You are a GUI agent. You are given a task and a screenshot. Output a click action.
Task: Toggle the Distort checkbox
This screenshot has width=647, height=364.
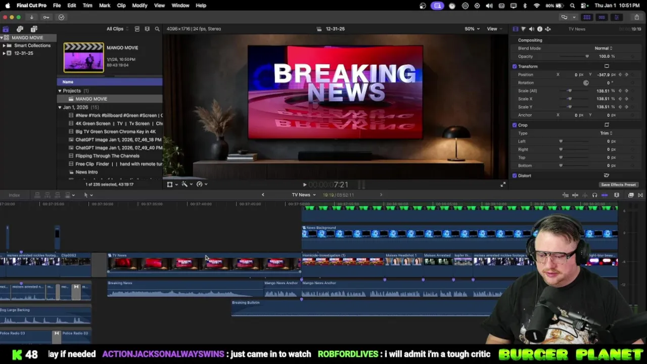click(515, 175)
